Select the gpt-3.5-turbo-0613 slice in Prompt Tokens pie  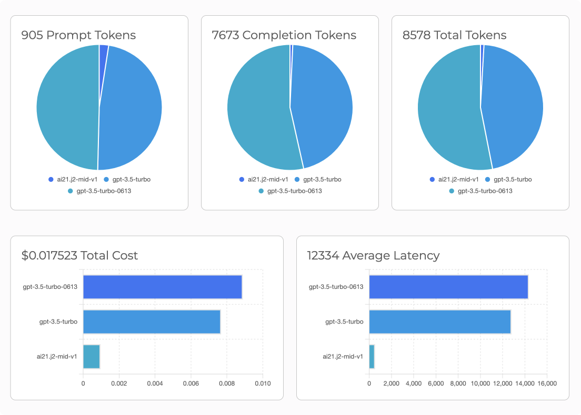click(66, 108)
